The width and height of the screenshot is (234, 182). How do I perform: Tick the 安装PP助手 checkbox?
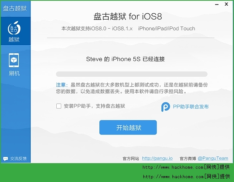pyautogui.click(x=59, y=106)
